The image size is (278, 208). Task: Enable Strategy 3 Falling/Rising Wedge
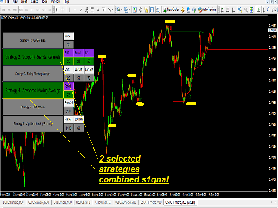click(33, 74)
